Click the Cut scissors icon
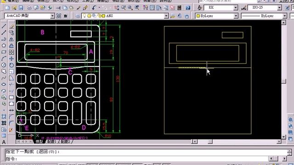The width and height of the screenshot is (294, 165). (58, 8)
